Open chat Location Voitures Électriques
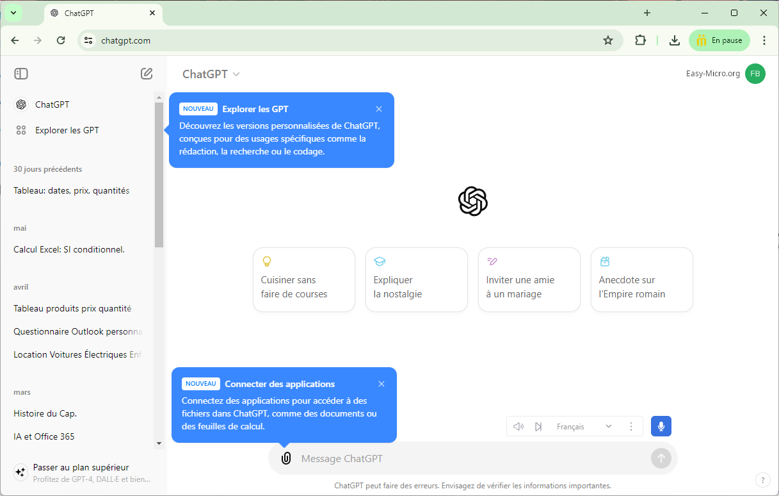Viewport: 779px width, 496px height. (77, 354)
